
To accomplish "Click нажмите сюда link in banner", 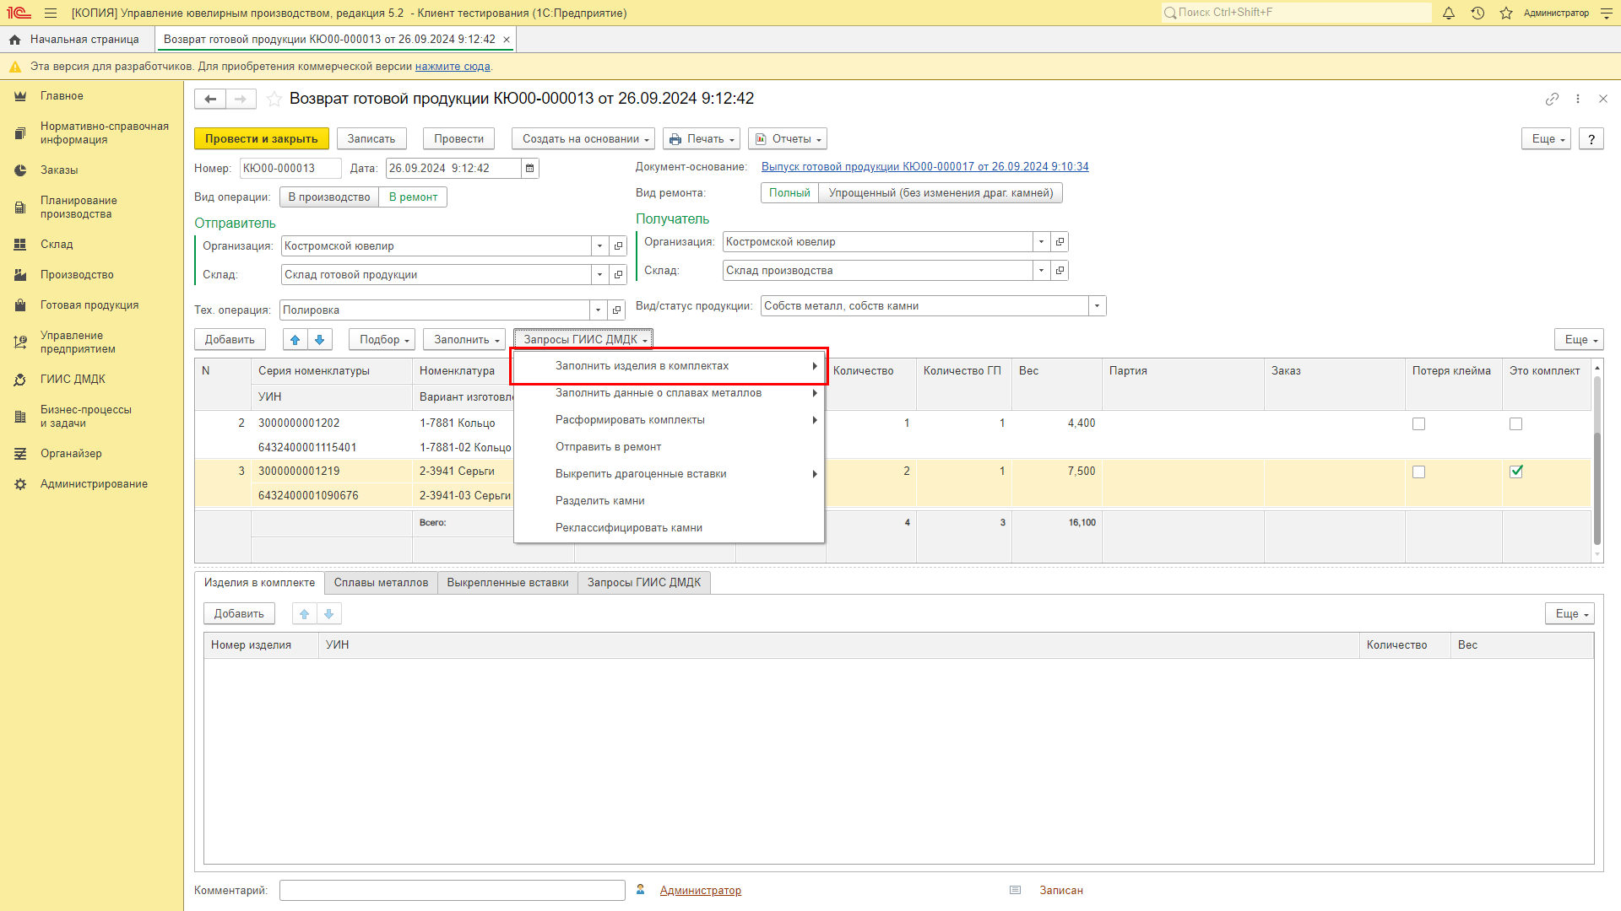I will [x=453, y=67].
